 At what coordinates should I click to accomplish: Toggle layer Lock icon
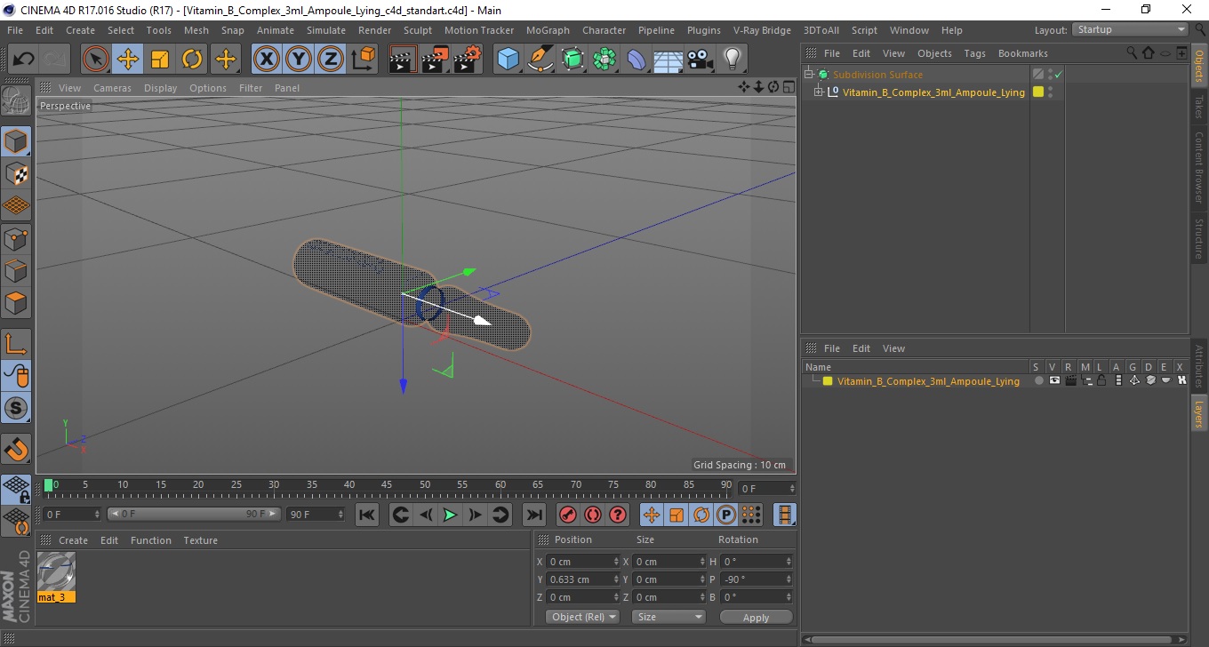(1101, 381)
